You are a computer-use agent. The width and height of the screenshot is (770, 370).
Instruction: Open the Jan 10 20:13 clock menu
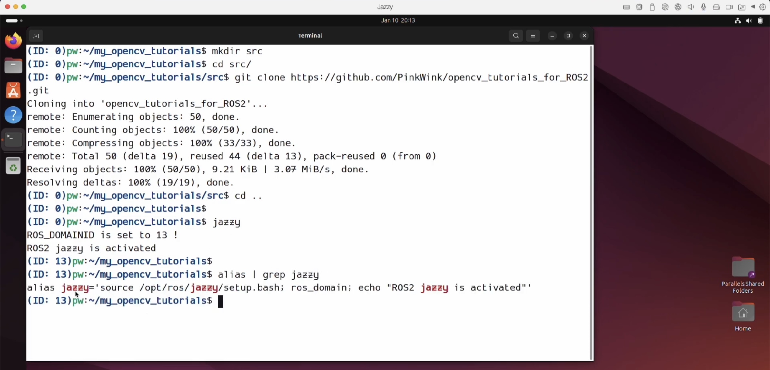398,20
